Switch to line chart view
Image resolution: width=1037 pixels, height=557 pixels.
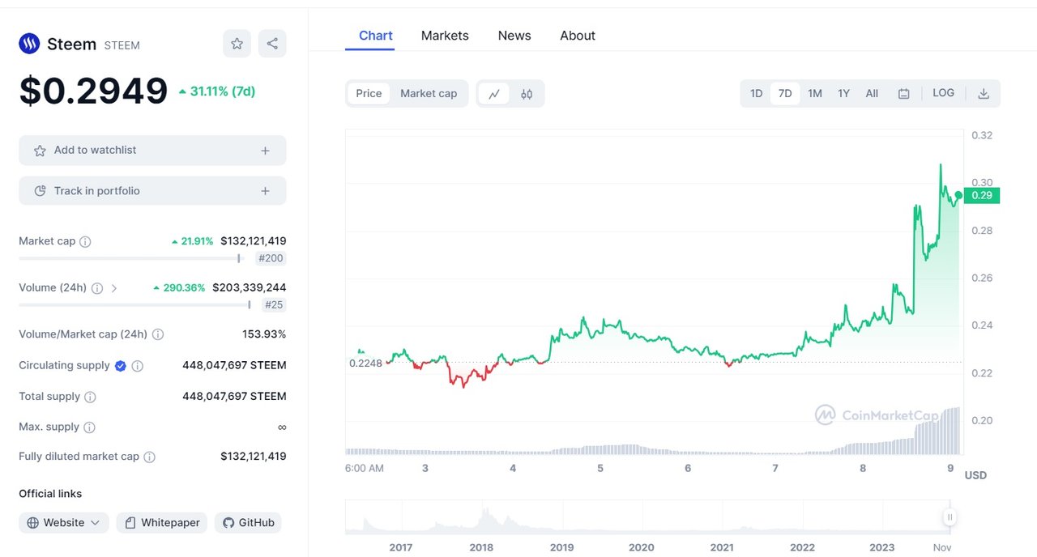click(494, 94)
